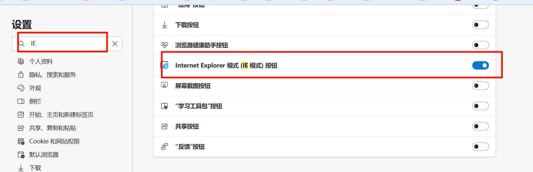Click the lock icon next to 隐私、搜索和服务
This screenshot has width=533, height=172.
point(21,75)
